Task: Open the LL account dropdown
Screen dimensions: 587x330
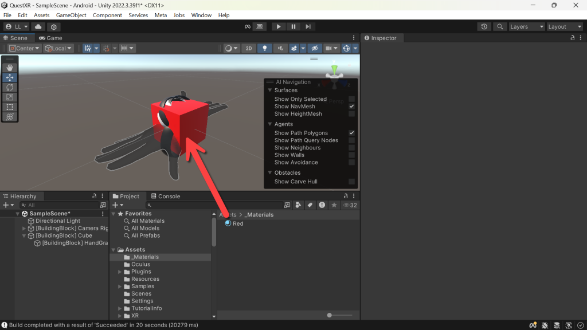Action: point(17,26)
